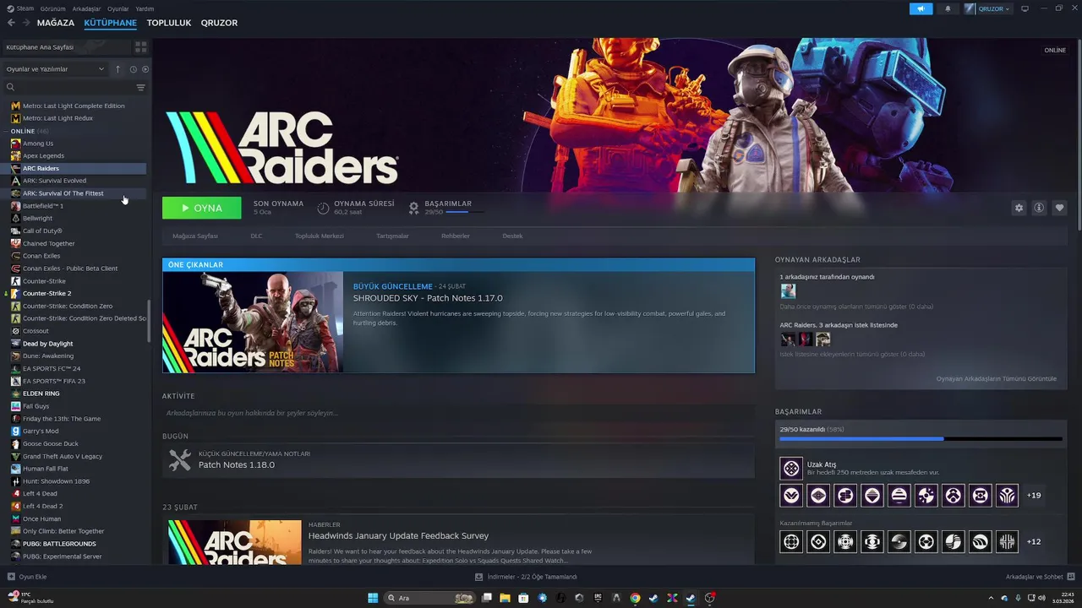Switch to Big Picture mode icon
1082x608 pixels.
coord(1025,8)
